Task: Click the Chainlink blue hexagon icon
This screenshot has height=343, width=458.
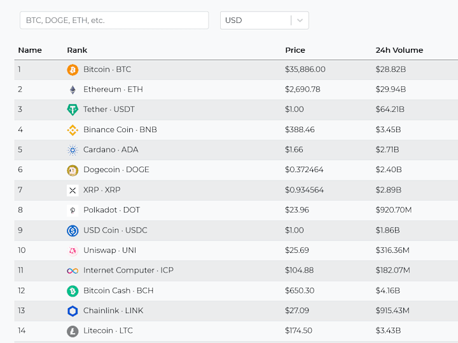Action: point(73,311)
